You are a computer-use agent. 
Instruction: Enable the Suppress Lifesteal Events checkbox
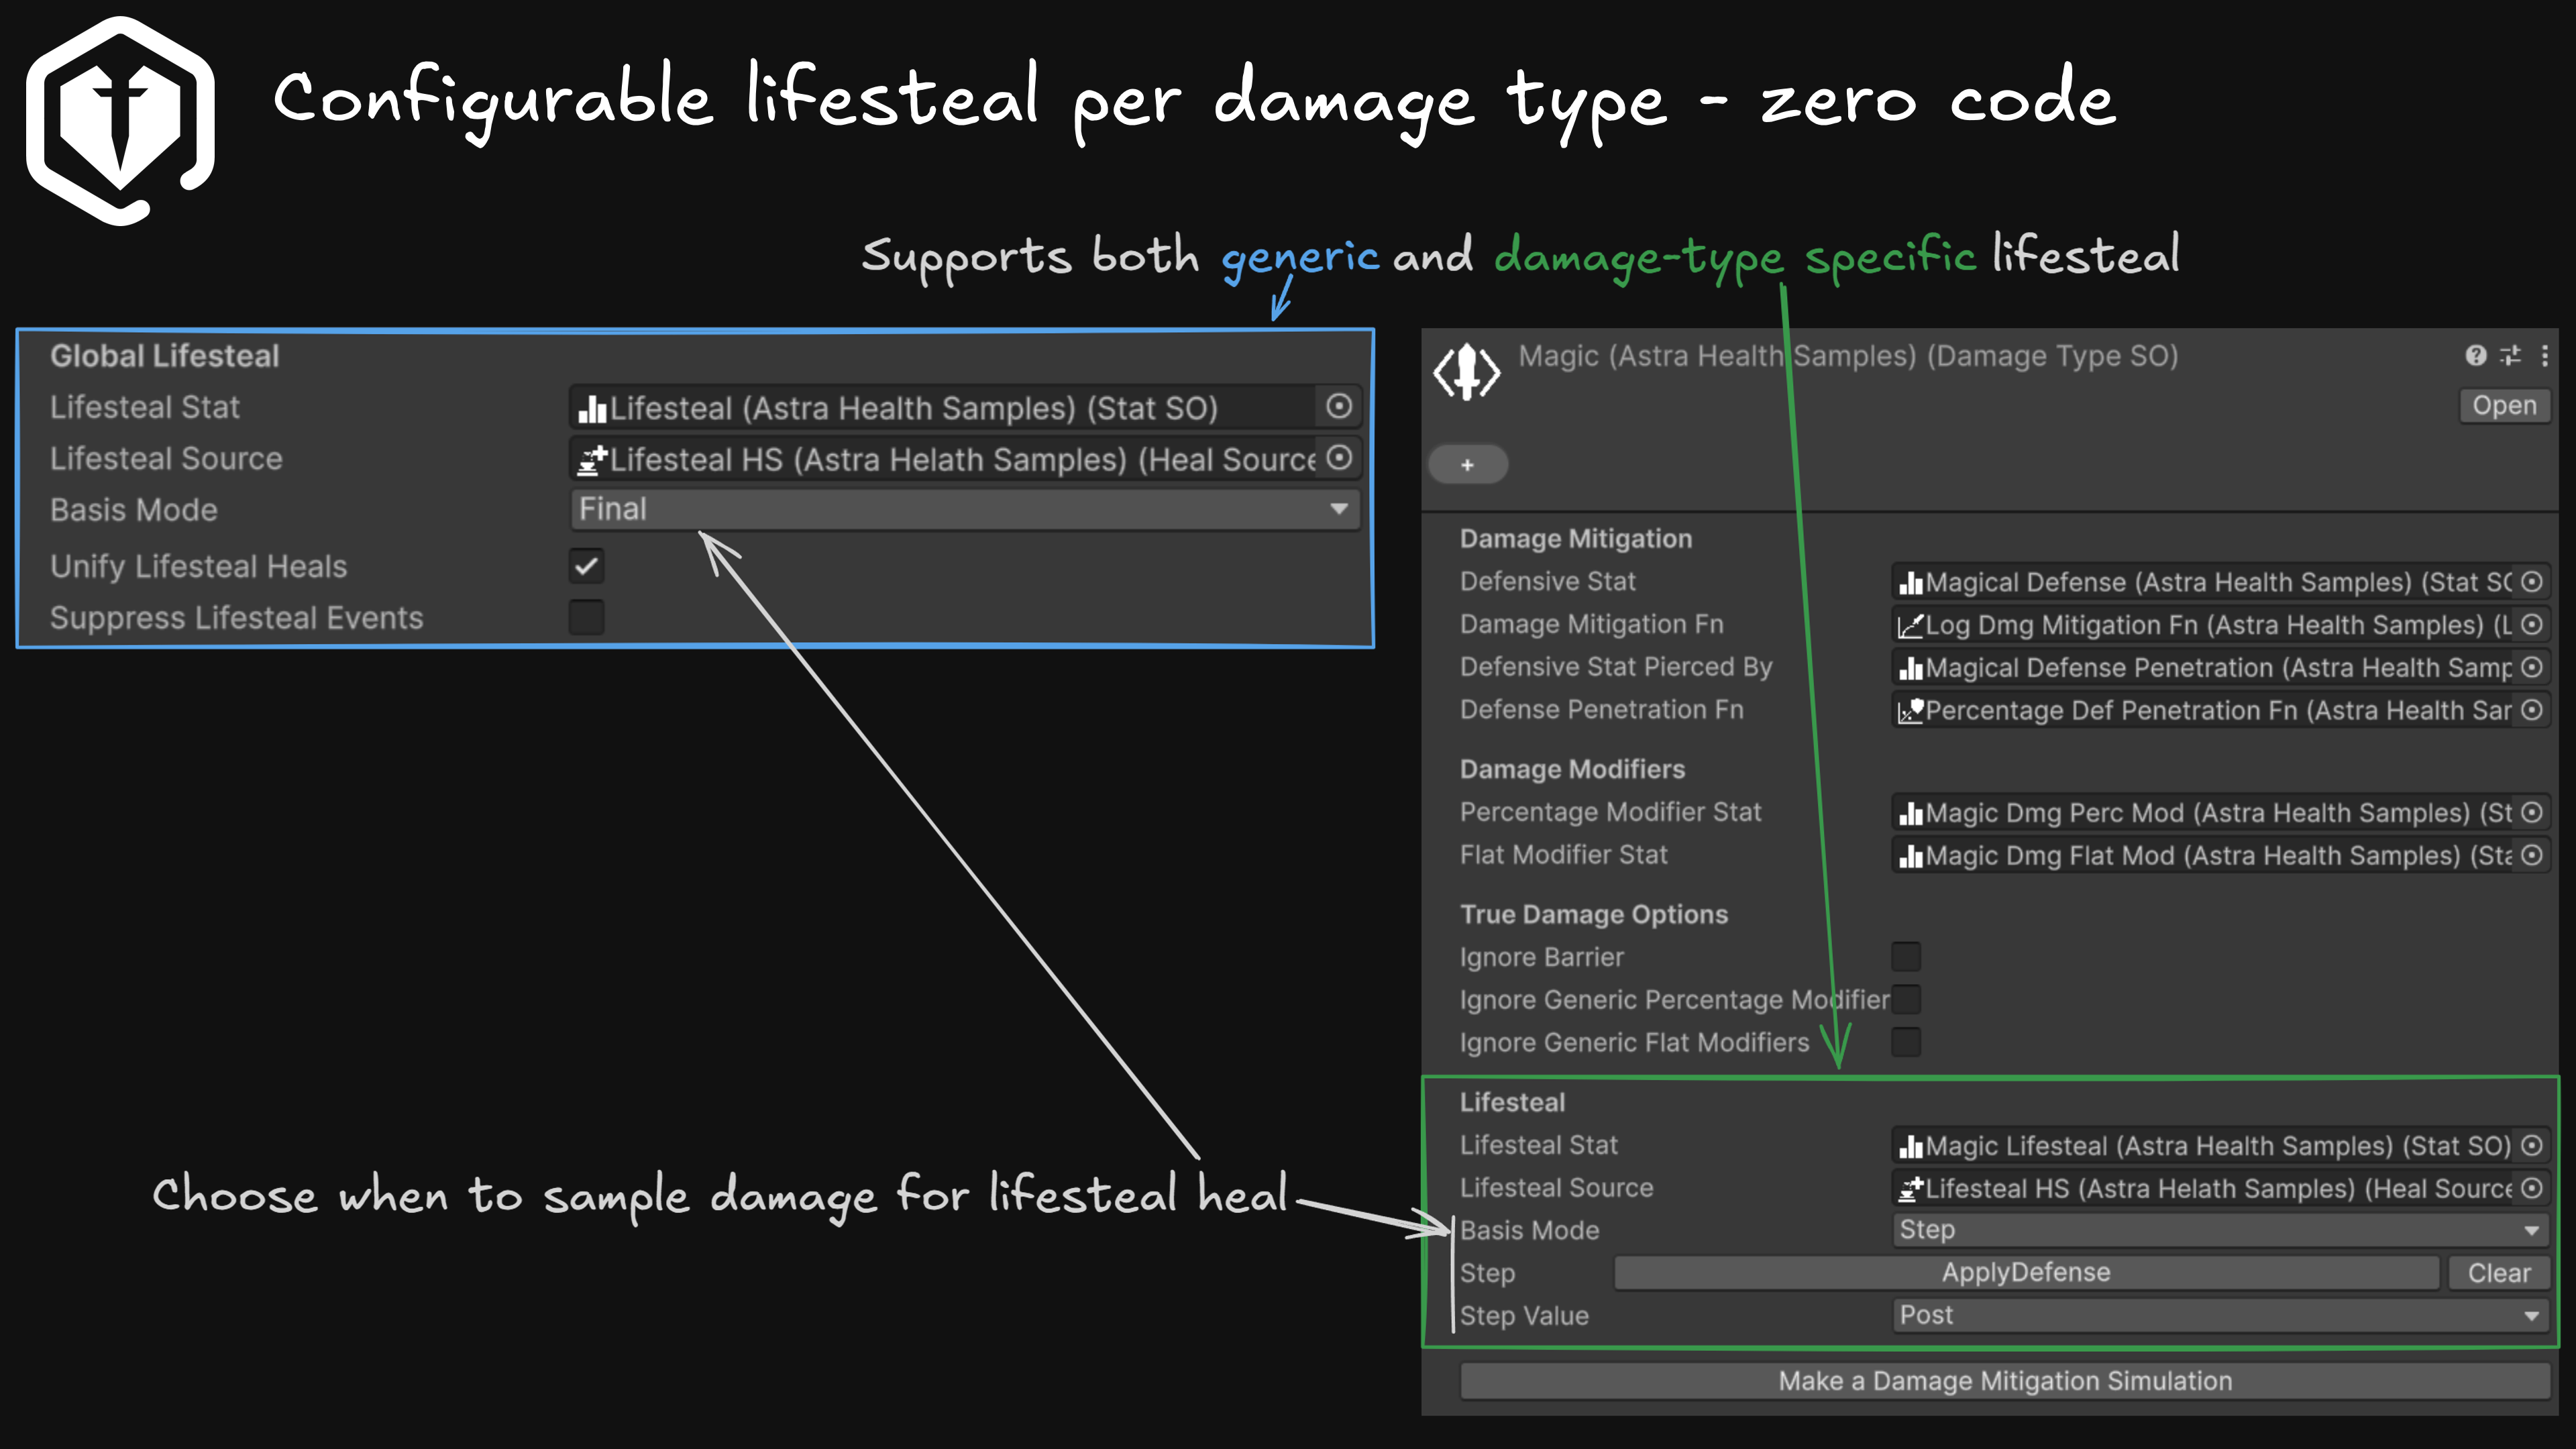pyautogui.click(x=587, y=617)
